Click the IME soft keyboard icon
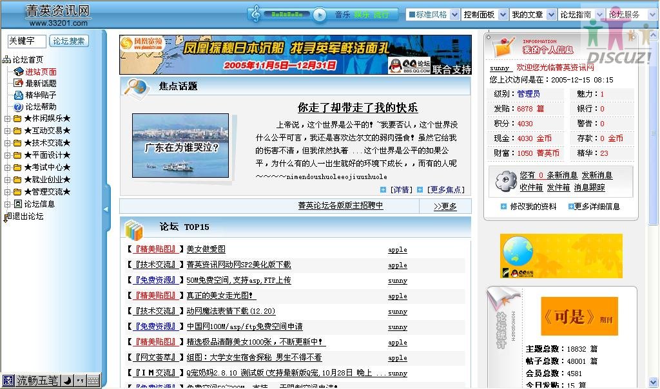660x389 pixels. coord(93,381)
